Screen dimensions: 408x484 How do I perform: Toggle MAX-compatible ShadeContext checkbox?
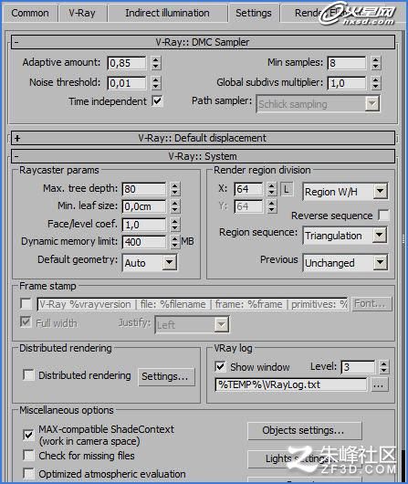28,435
